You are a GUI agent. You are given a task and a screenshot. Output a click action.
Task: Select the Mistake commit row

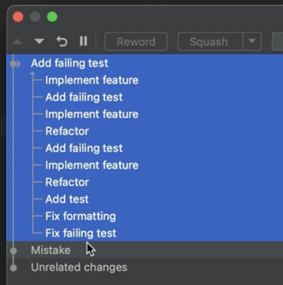[50, 250]
